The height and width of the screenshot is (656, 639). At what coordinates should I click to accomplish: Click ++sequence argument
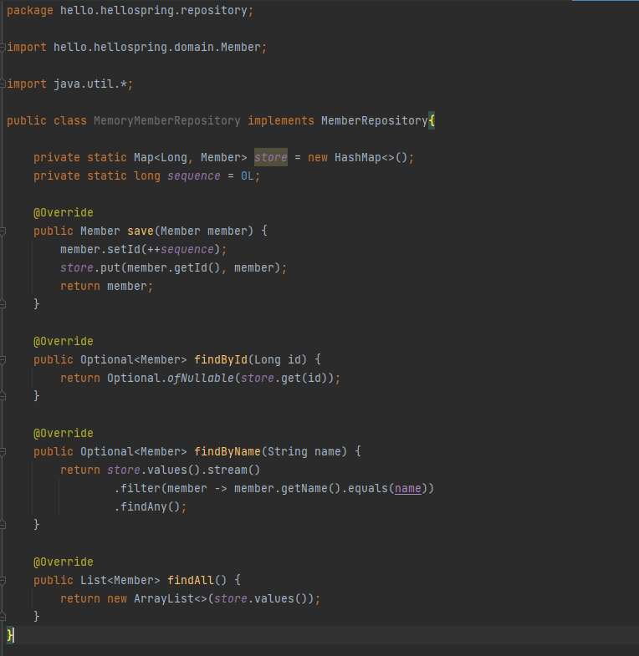(x=181, y=250)
